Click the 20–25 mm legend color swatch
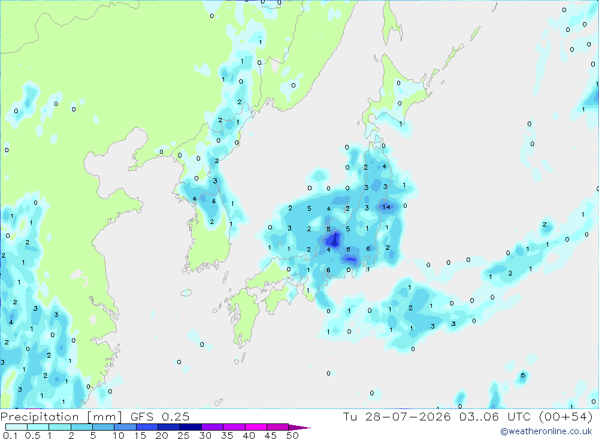The image size is (599, 439). [x=169, y=427]
